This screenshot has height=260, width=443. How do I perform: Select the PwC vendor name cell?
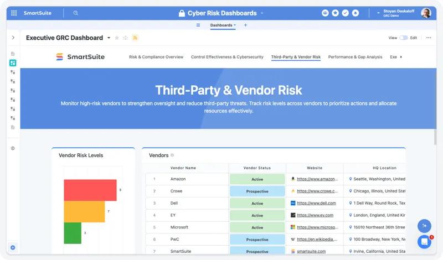[x=174, y=240]
